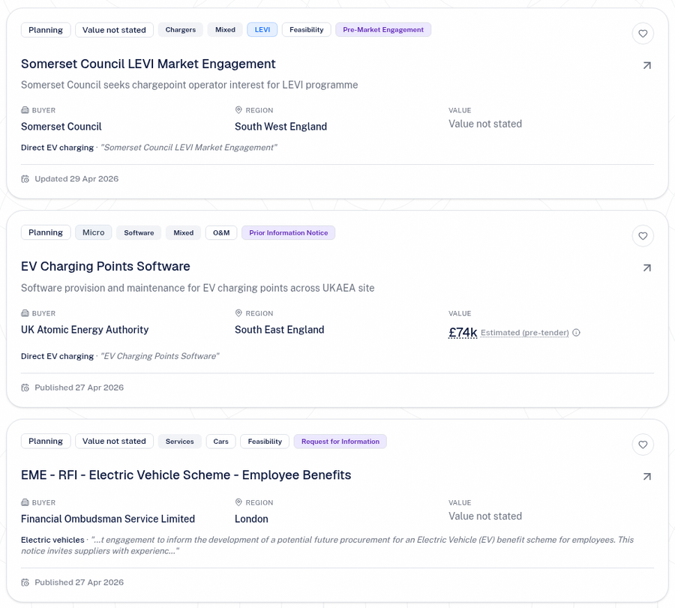Click Planning tag on EV Charging Software card
Image resolution: width=675 pixels, height=608 pixels.
pyautogui.click(x=46, y=232)
